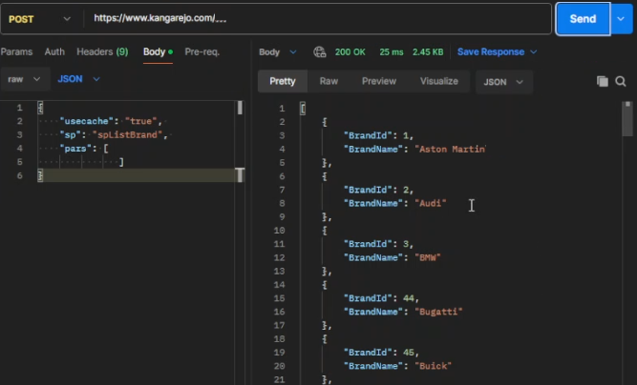The height and width of the screenshot is (385, 637).
Task: Click the "pars" key in request body
Action: pyautogui.click(x=75, y=149)
